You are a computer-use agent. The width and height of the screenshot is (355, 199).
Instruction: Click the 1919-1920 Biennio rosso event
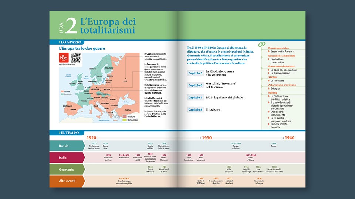click(x=124, y=156)
